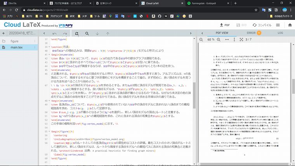Image resolution: width=295 pixels, height=166 pixels.
Task: Fit the PDF to width
Action: point(227,40)
